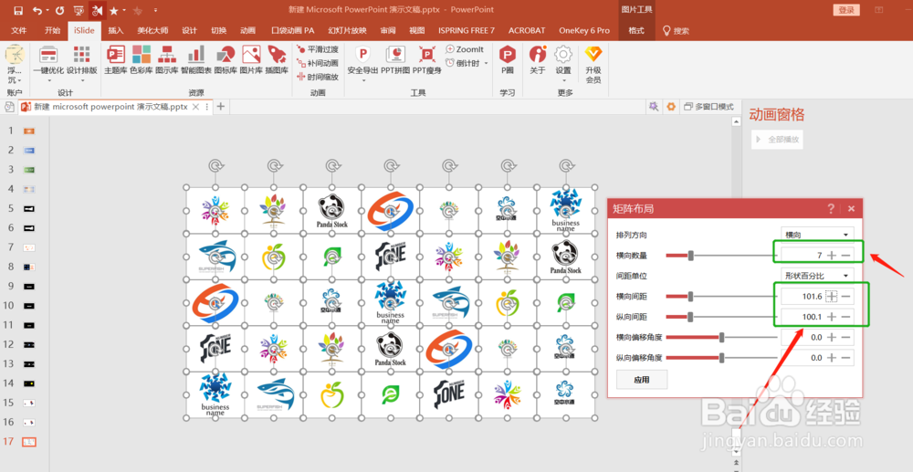This screenshot has height=472, width=913.
Task: Adjust the 横向偏移角度 slider handle
Action: (x=721, y=337)
